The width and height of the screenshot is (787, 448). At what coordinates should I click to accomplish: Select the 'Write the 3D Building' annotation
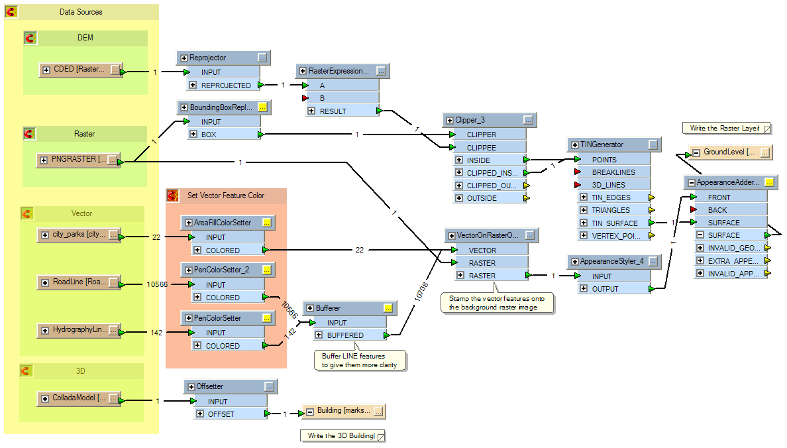click(342, 435)
